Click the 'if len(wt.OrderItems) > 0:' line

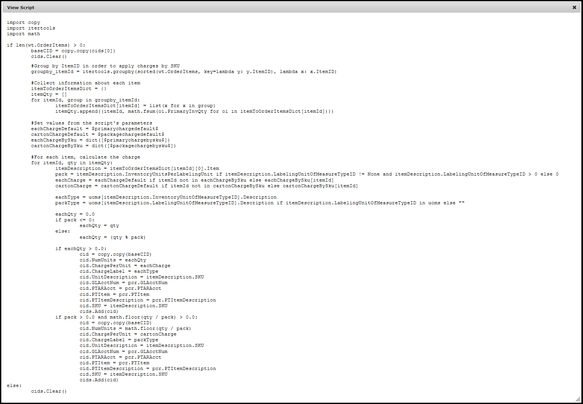point(46,45)
